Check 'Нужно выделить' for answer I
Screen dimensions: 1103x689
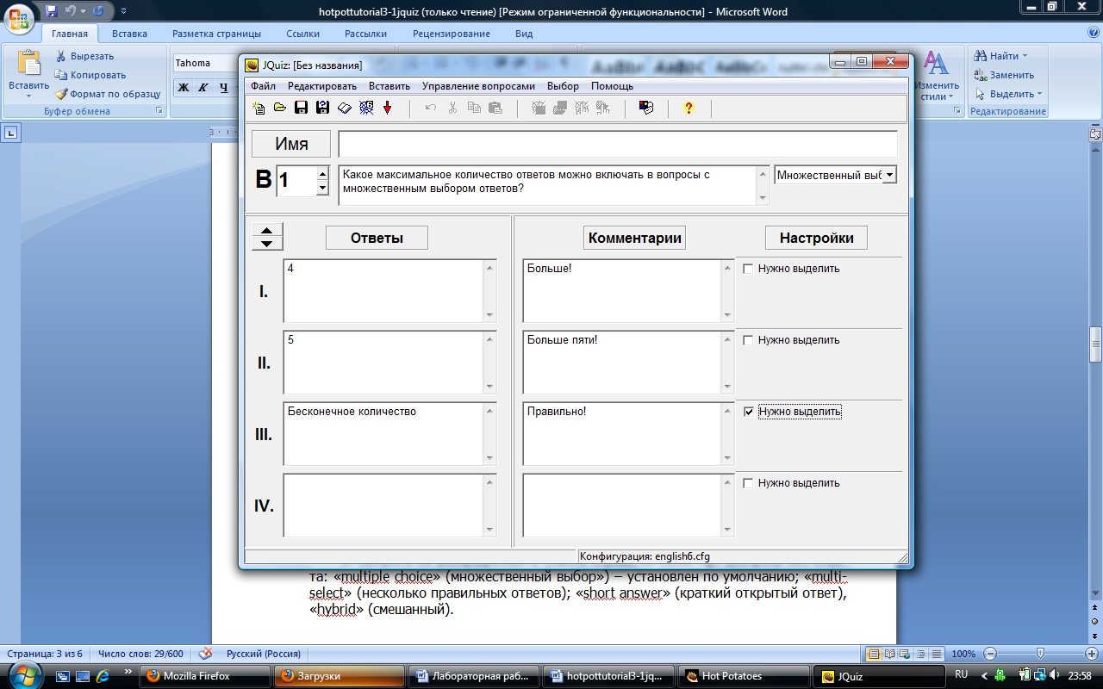[748, 269]
